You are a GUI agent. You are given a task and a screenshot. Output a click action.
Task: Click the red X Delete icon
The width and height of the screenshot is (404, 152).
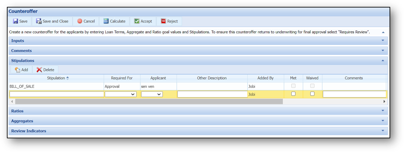39,70
